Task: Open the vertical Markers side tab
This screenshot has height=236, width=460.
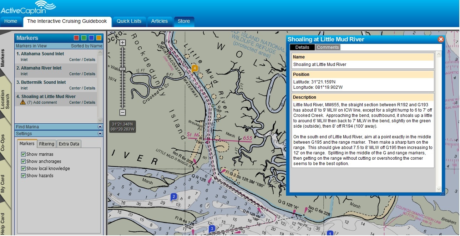Action: [x=4, y=58]
